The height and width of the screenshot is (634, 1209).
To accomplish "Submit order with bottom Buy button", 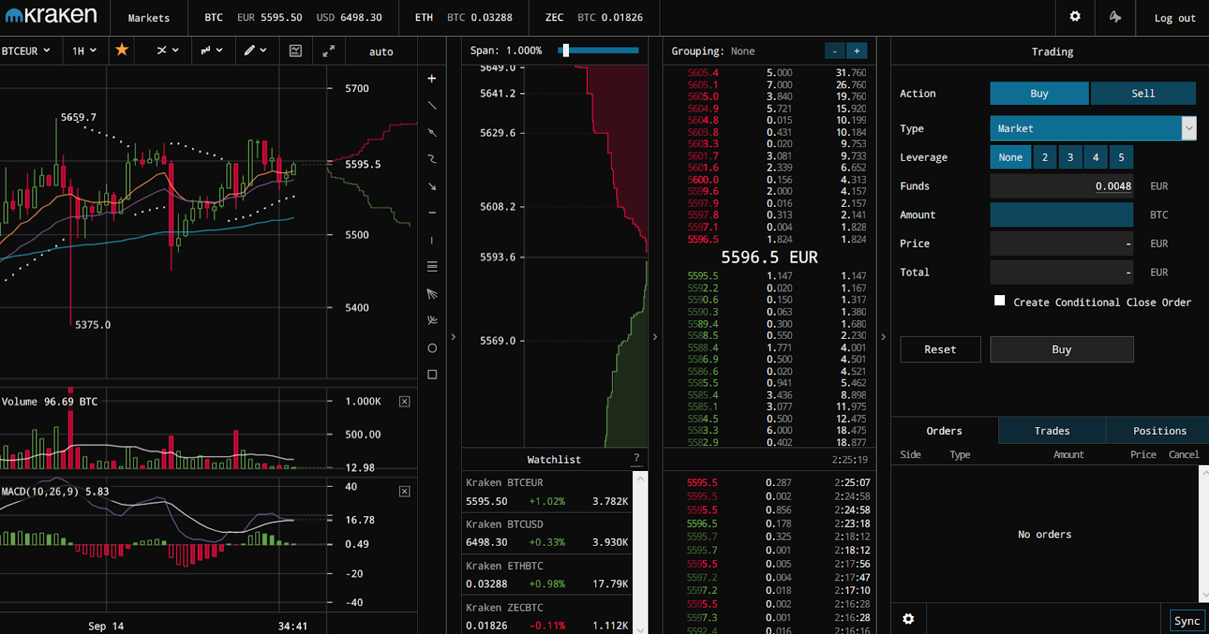I will pos(1062,349).
